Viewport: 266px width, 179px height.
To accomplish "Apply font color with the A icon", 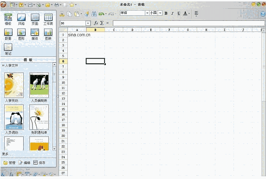I will [x=185, y=13].
